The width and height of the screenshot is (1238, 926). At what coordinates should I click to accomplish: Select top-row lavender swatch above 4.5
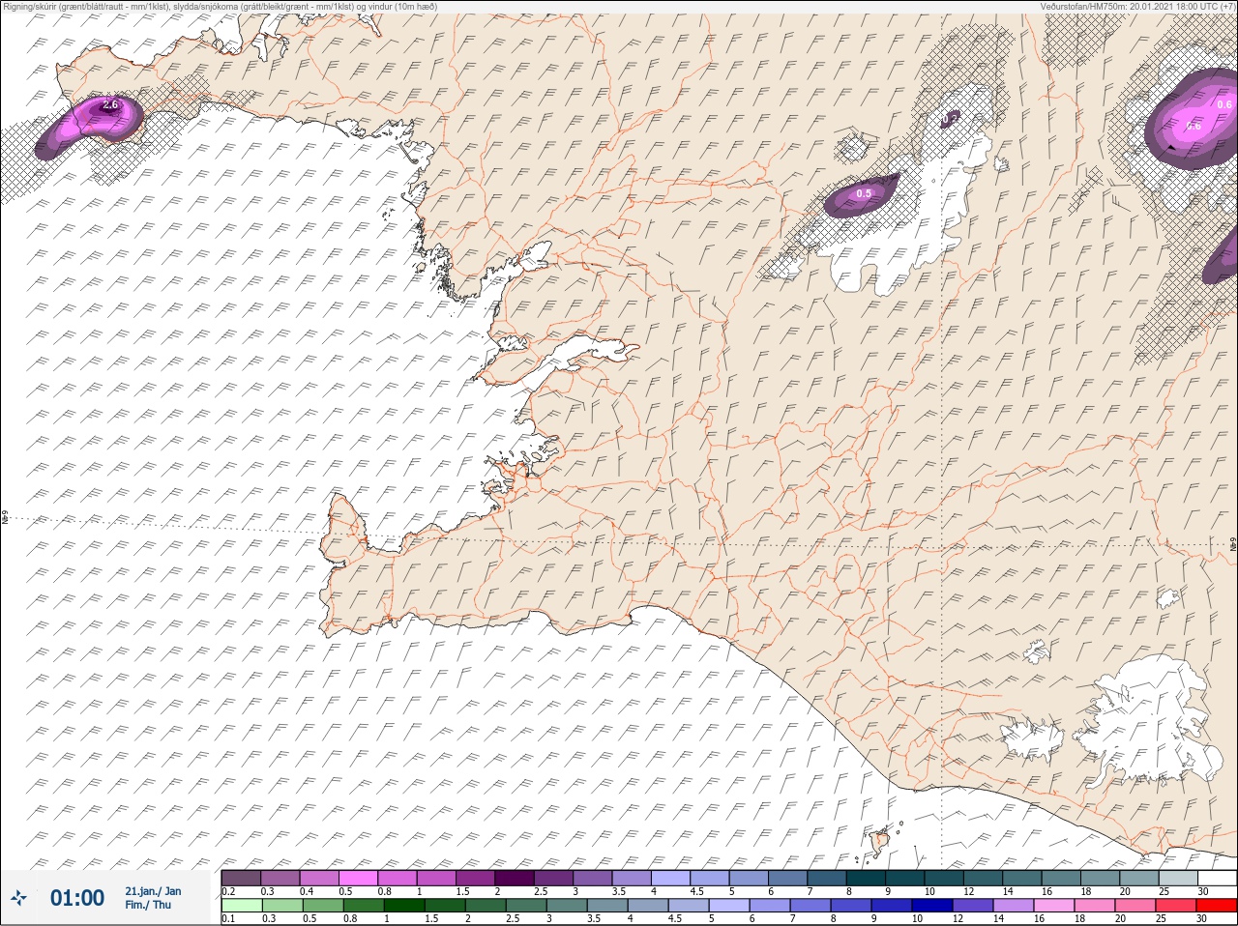tap(710, 878)
